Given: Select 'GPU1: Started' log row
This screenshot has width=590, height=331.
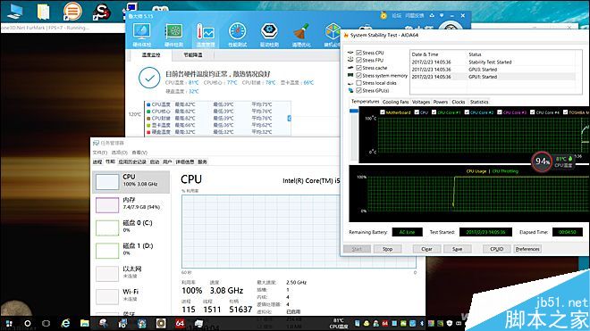Looking at the screenshot, I should point(493,77).
